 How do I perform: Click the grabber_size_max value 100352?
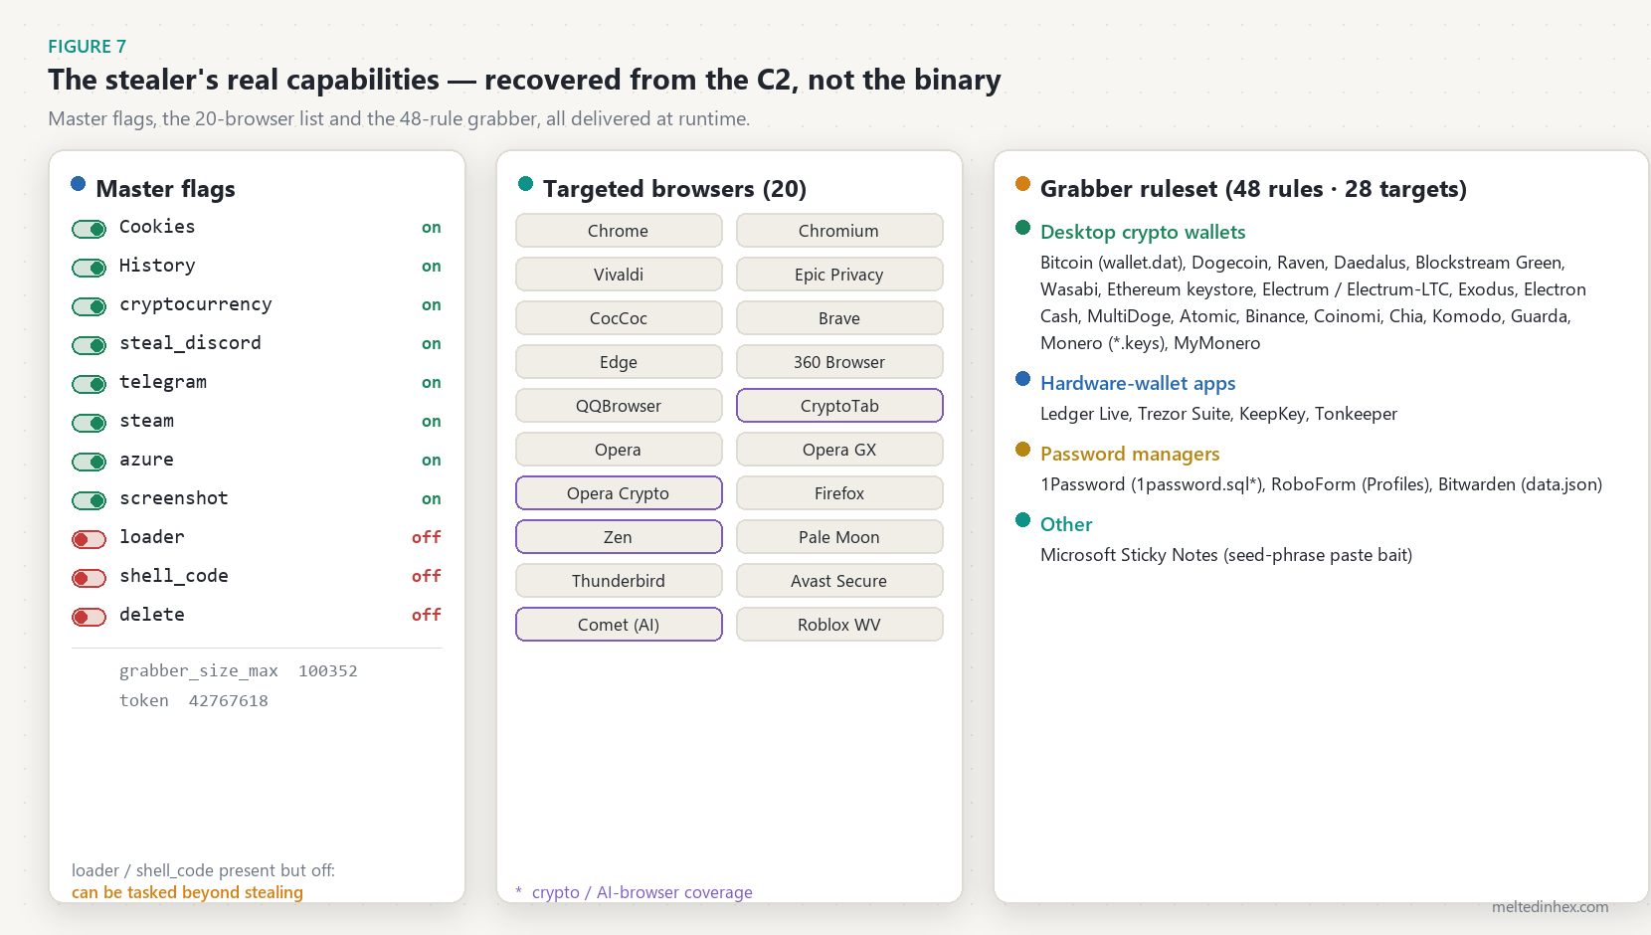tap(328, 670)
